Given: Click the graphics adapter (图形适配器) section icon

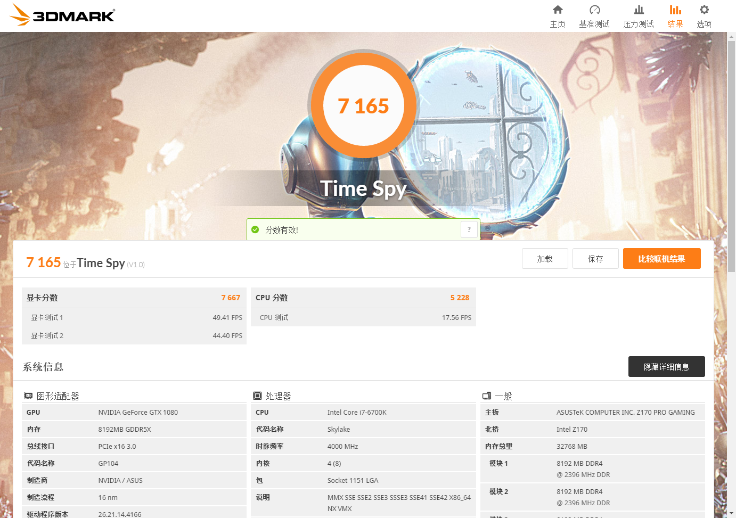Looking at the screenshot, I should [28, 396].
